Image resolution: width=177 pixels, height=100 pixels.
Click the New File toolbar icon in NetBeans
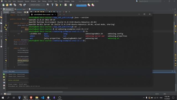click(3, 5)
